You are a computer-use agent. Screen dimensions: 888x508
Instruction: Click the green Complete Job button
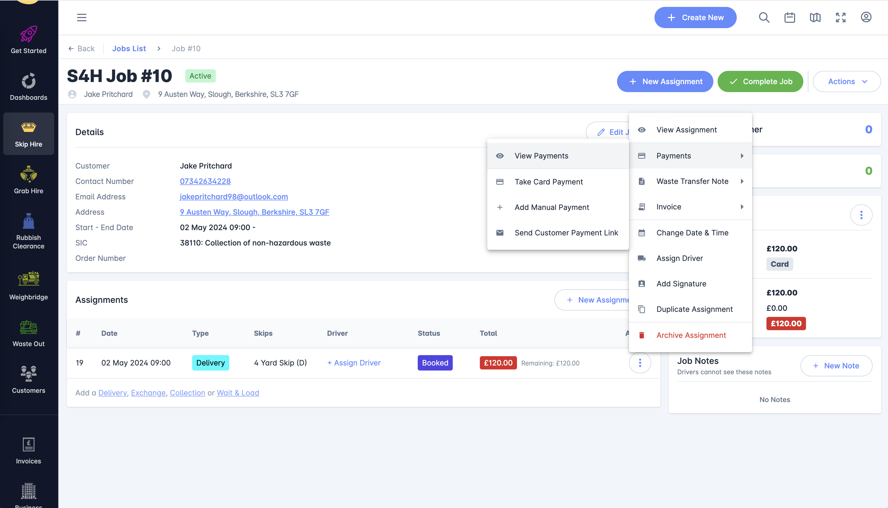(760, 82)
